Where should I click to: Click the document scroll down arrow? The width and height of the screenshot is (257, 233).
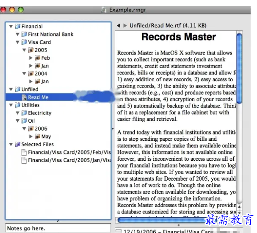coord(240,213)
